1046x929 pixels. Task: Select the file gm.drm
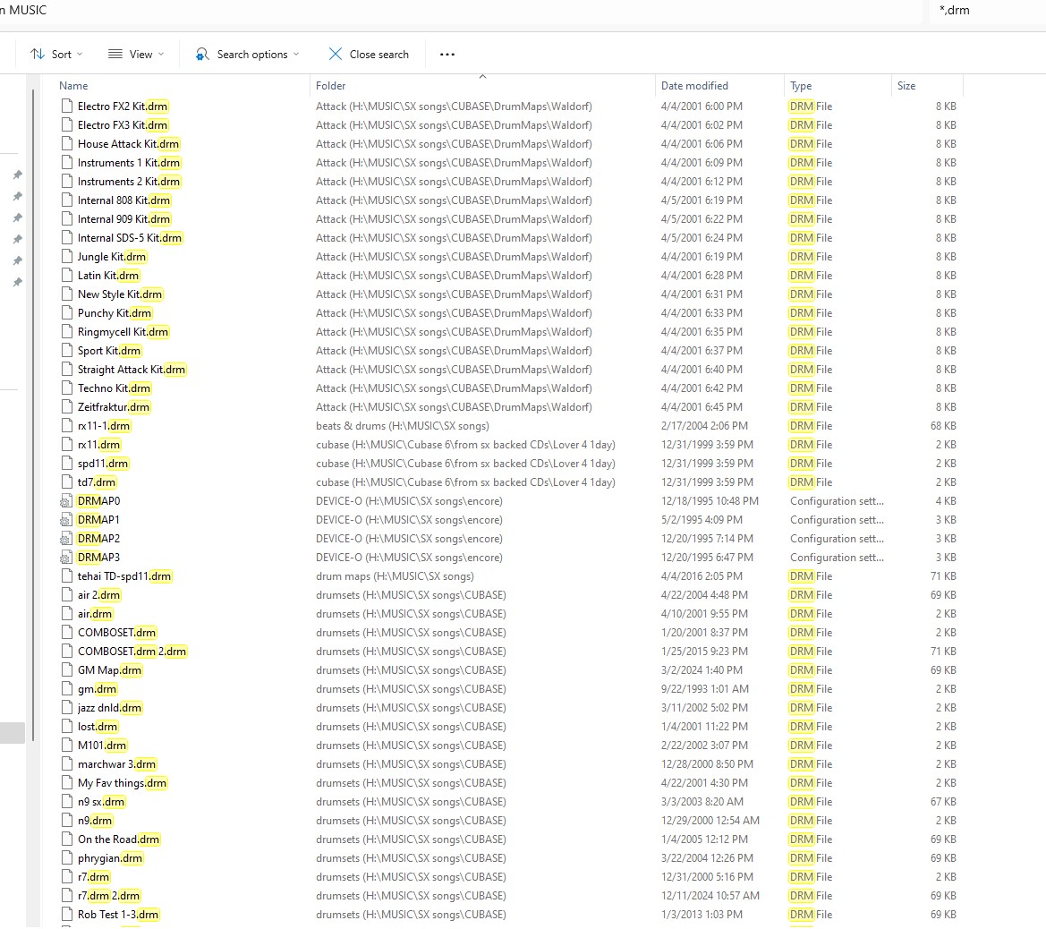(98, 689)
